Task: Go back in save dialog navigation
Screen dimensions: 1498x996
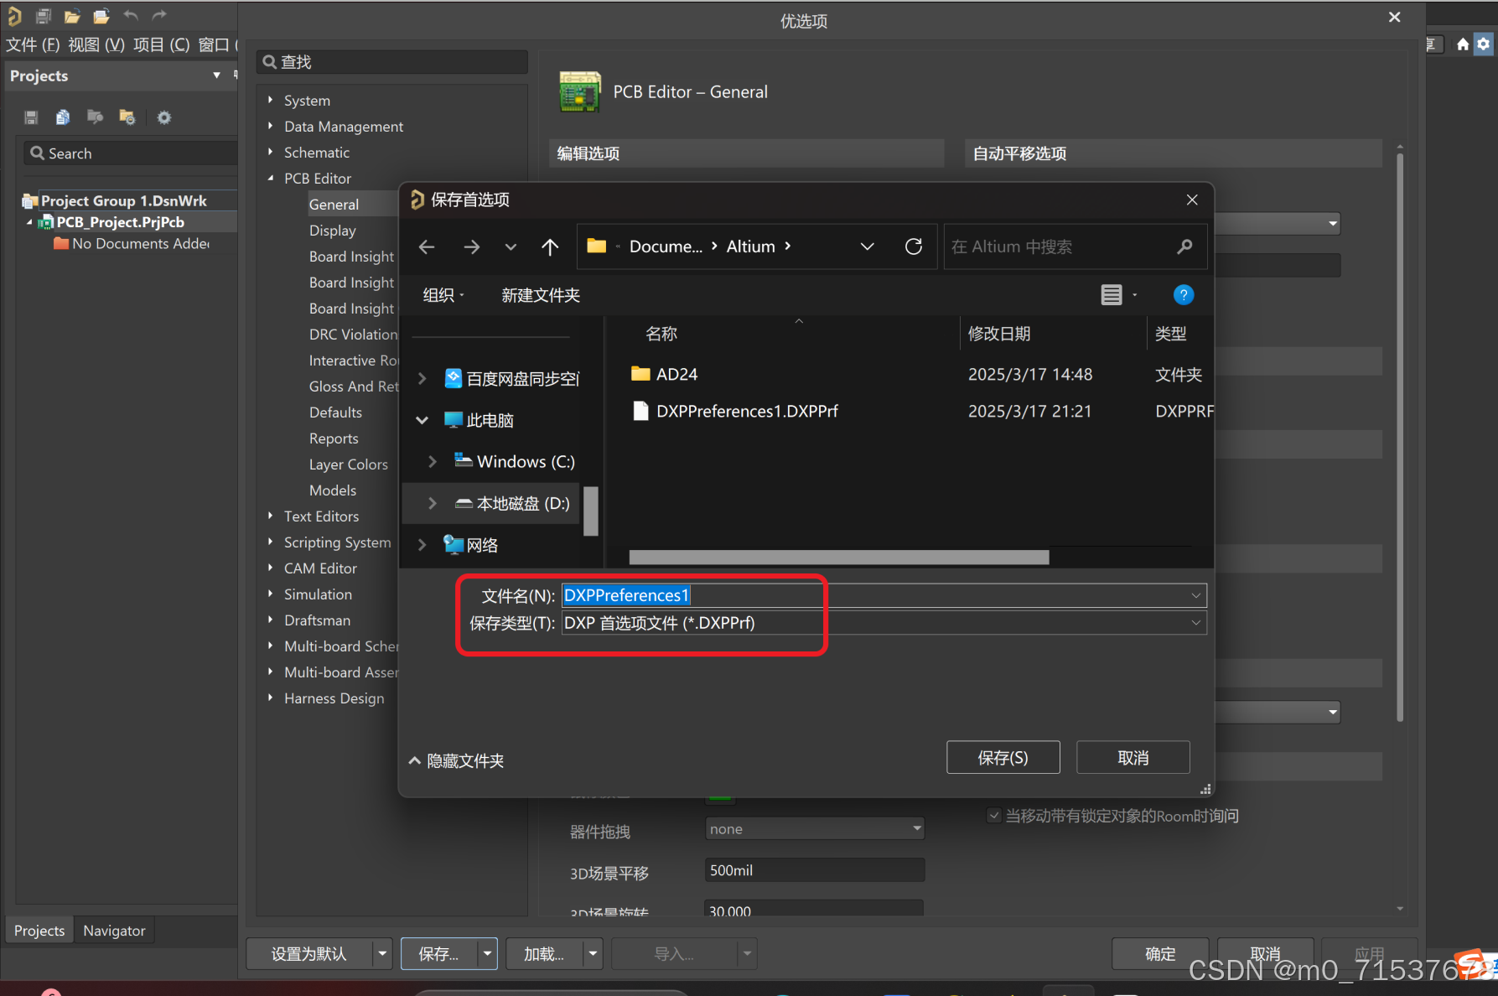Action: 427,246
